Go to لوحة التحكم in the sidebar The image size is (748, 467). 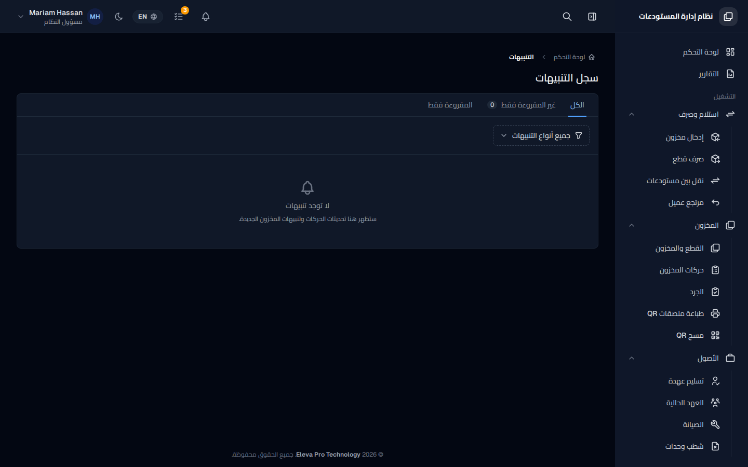(x=680, y=52)
